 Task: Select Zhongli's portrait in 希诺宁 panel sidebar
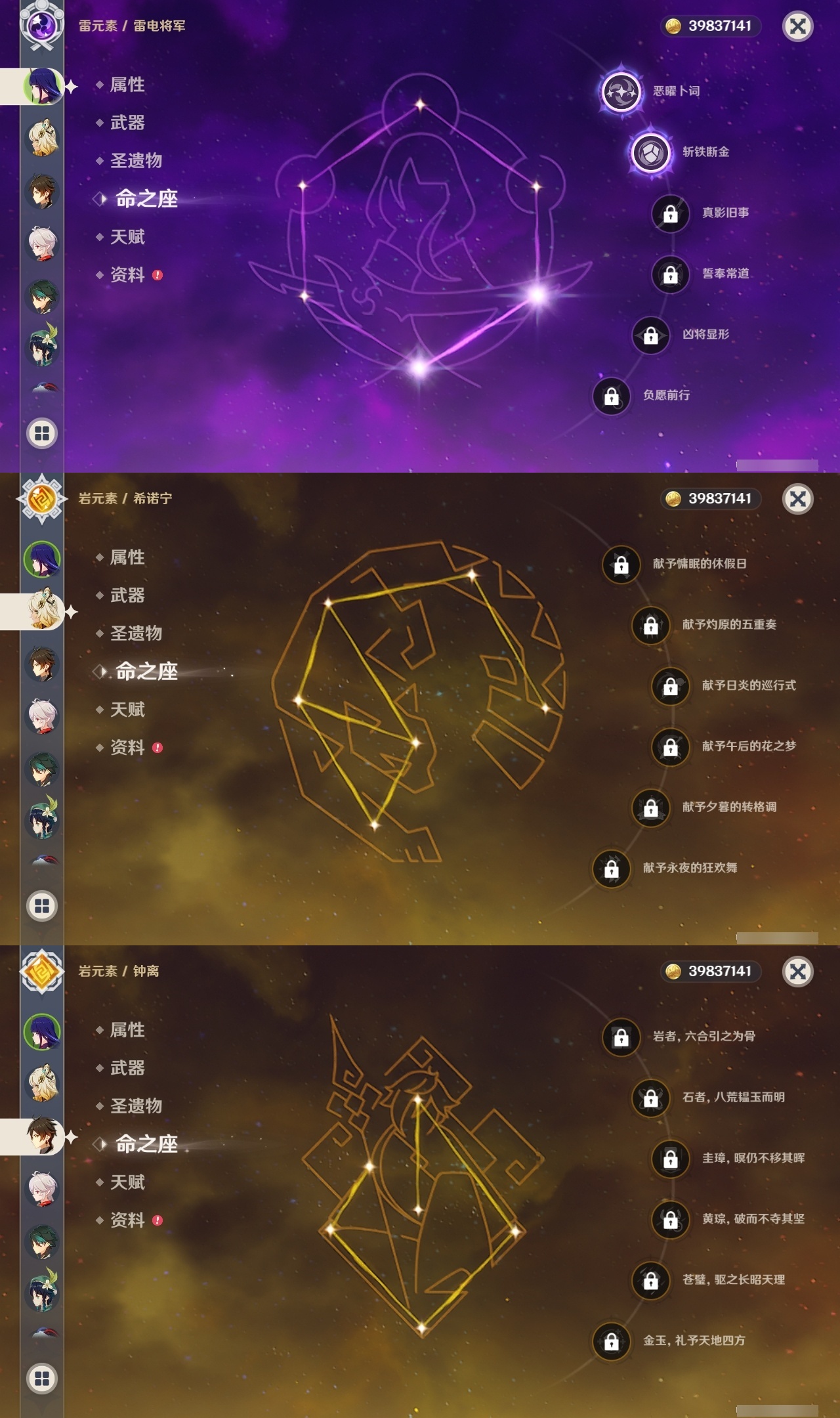(43, 664)
